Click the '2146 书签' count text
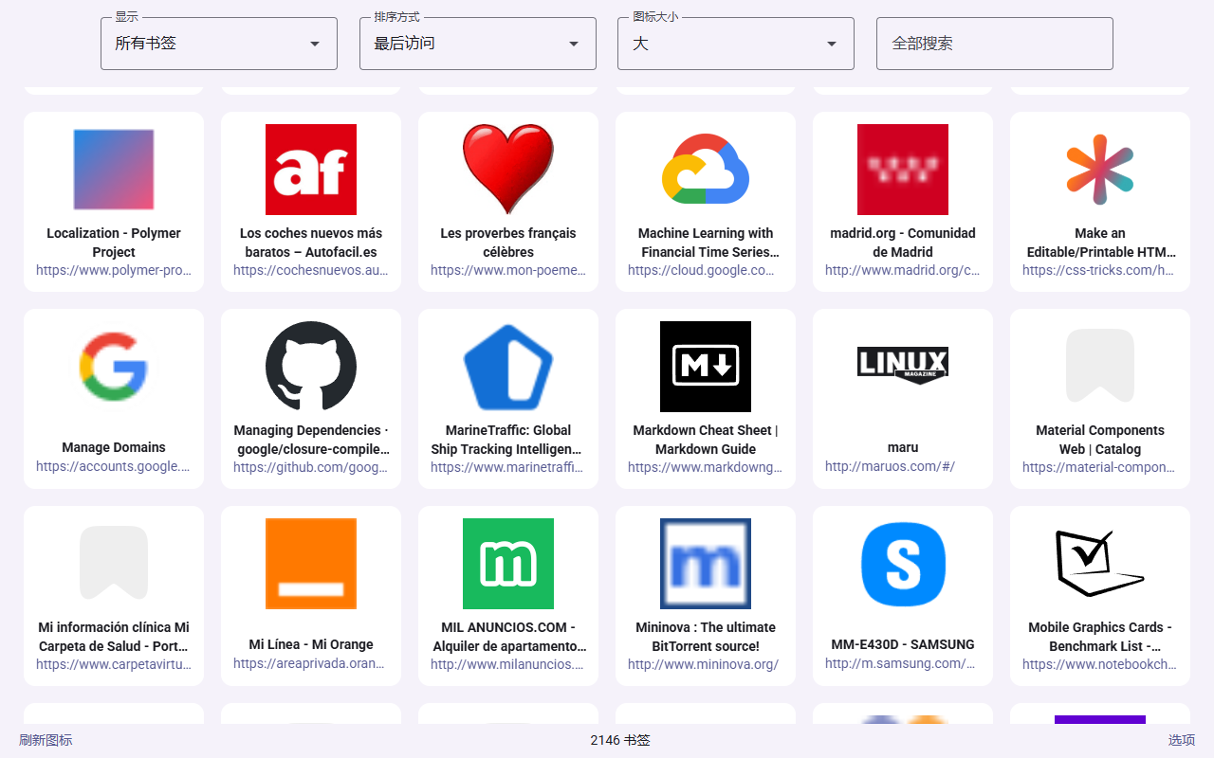Screen dimensions: 1214x758 pos(620,740)
